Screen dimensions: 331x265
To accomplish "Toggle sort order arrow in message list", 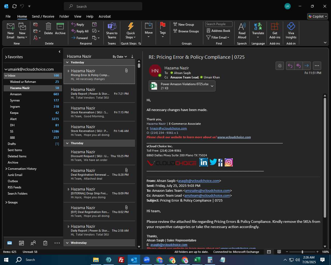I will [132, 56].
